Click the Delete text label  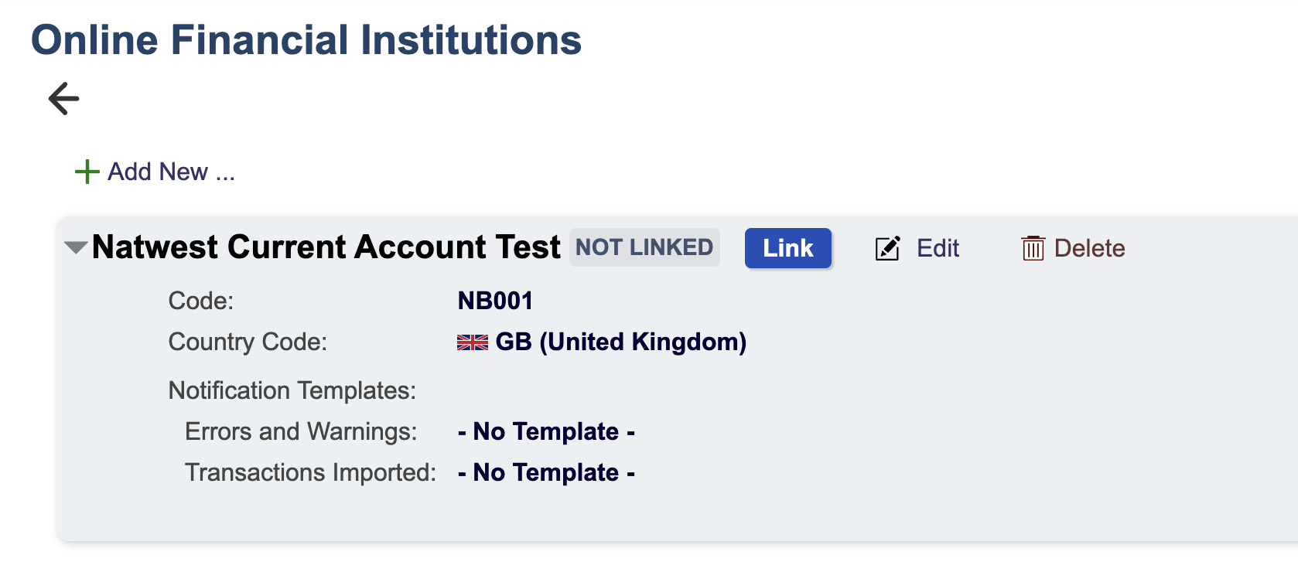click(1089, 248)
